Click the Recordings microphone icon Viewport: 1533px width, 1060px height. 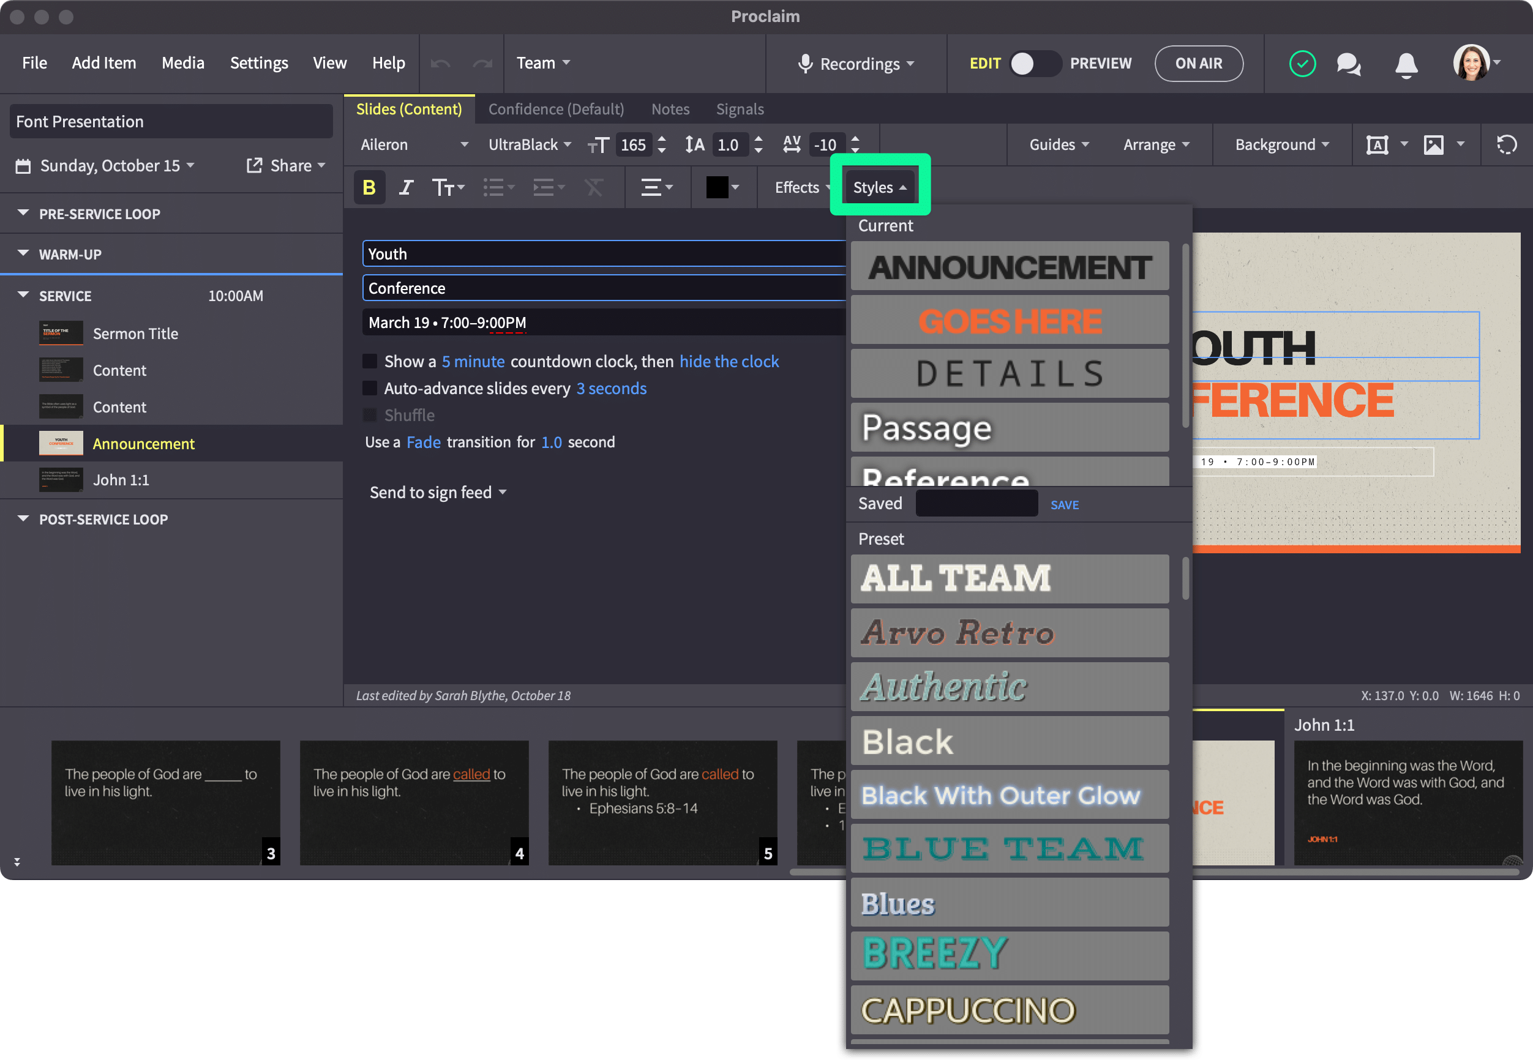click(805, 64)
